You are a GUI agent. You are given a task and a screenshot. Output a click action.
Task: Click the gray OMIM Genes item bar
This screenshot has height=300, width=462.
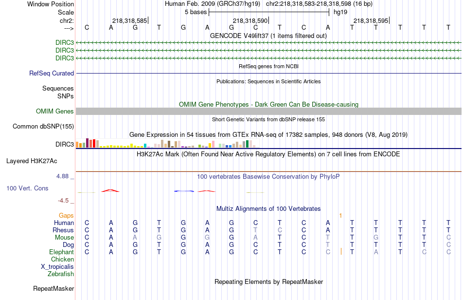268,111
